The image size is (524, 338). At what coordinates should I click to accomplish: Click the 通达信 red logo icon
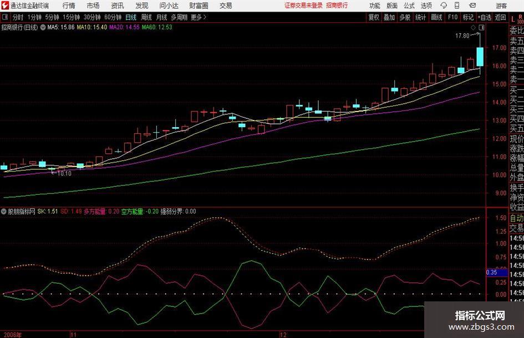pos(4,6)
